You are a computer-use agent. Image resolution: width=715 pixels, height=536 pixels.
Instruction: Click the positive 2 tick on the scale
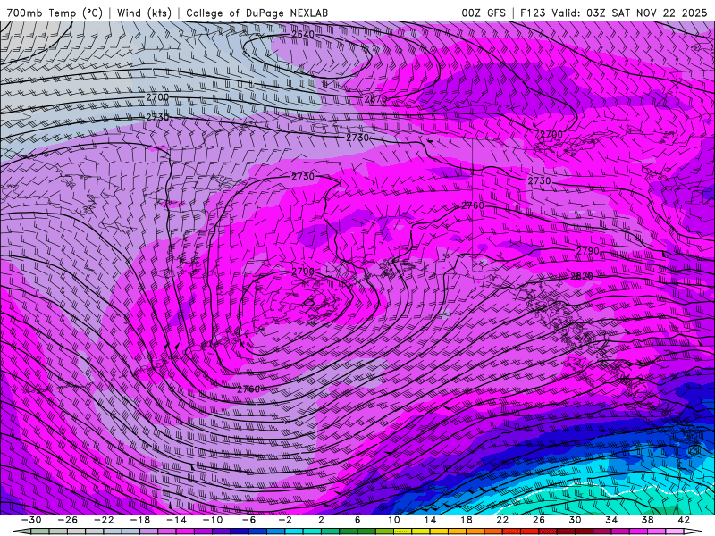click(x=321, y=520)
